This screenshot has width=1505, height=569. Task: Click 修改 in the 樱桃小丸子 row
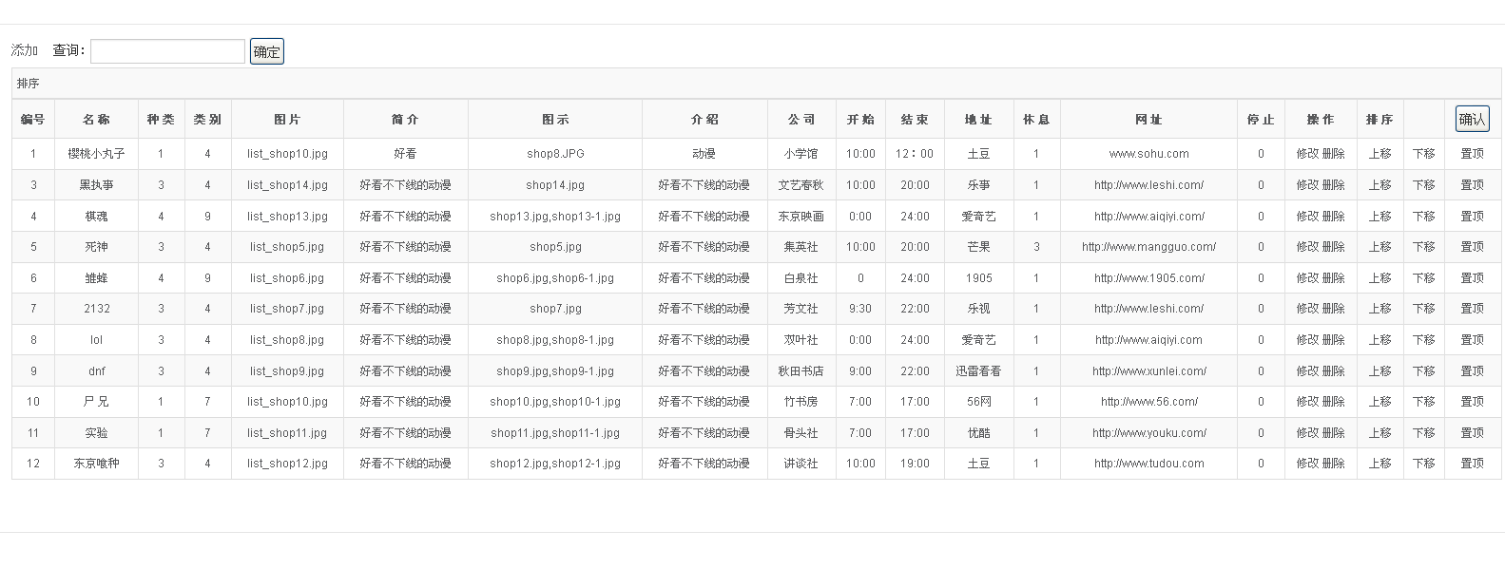point(1307,154)
